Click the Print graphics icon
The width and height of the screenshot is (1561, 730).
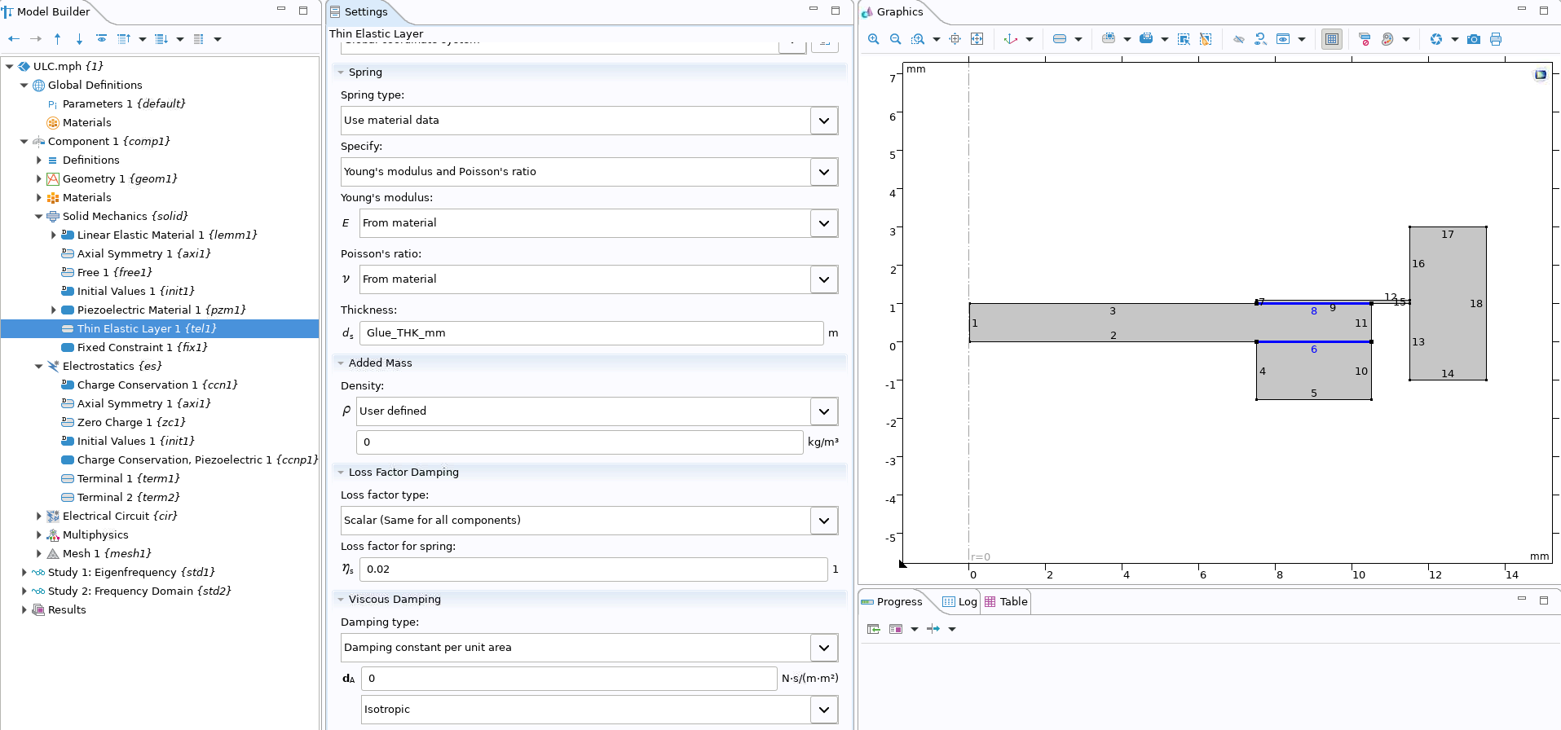click(x=1495, y=39)
